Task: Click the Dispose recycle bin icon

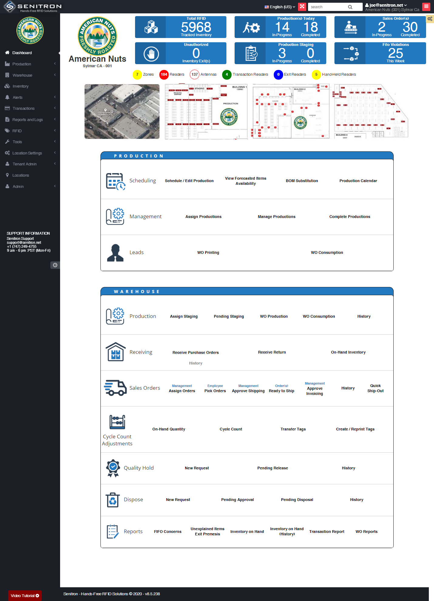Action: 113,500
